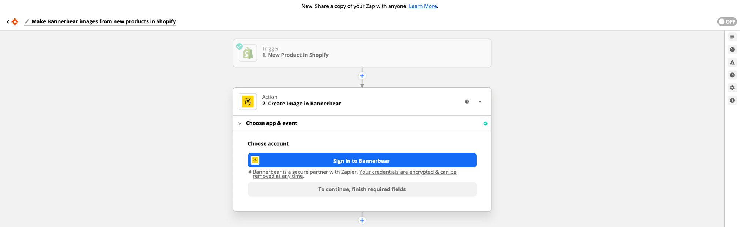The height and width of the screenshot is (227, 740).
Task: Click the pencil icon to rename Zap
Action: 27,21
